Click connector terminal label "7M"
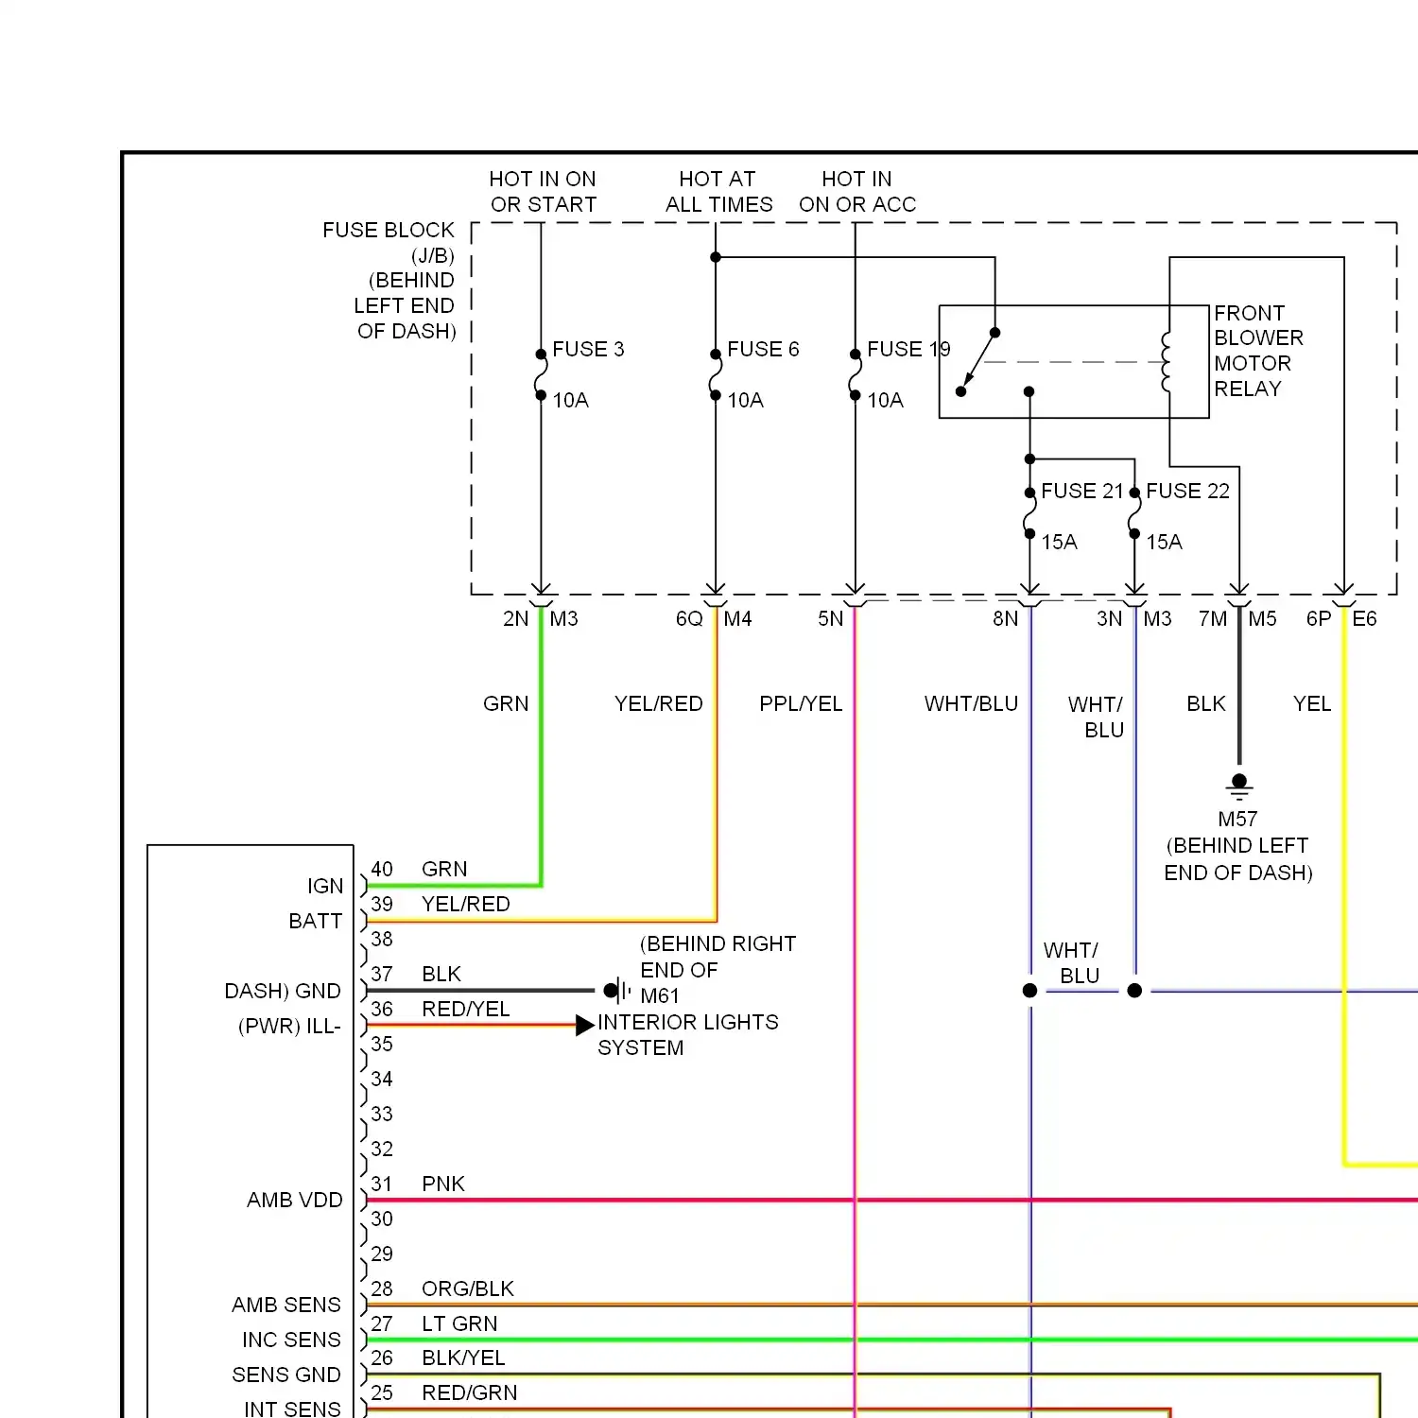The width and height of the screenshot is (1418, 1418). pos(1213,619)
